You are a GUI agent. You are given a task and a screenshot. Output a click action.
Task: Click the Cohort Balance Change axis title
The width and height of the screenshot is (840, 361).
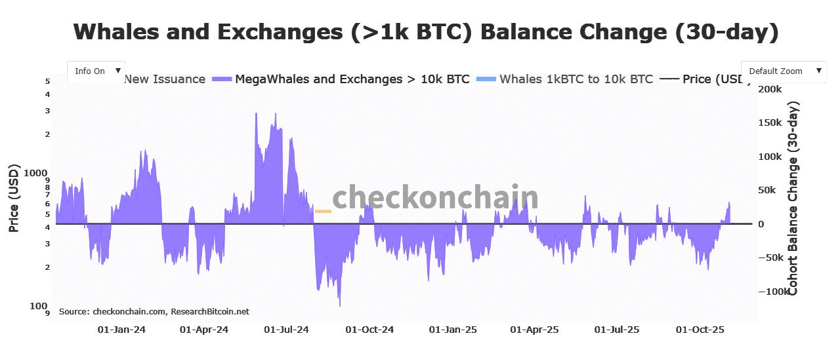point(793,199)
